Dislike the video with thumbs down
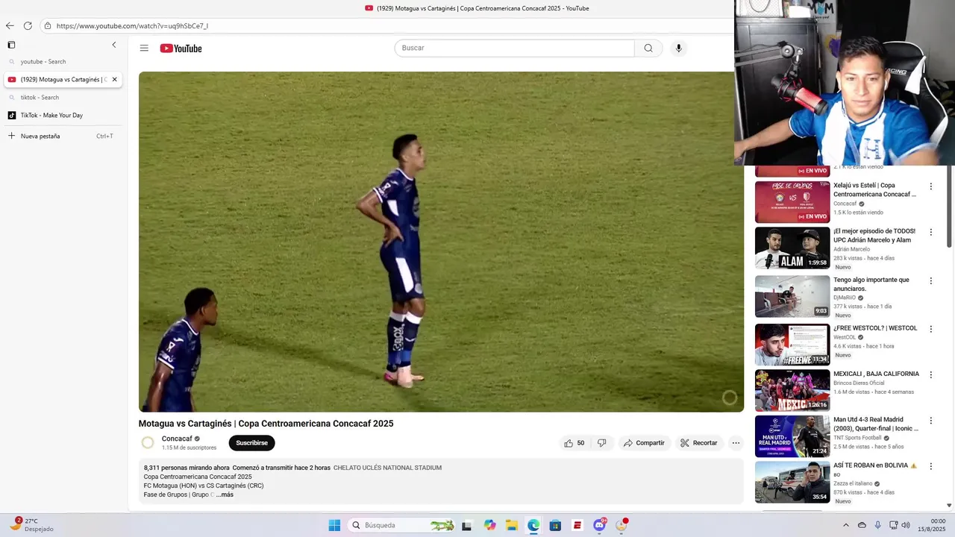Viewport: 955px width, 537px height. (x=602, y=442)
